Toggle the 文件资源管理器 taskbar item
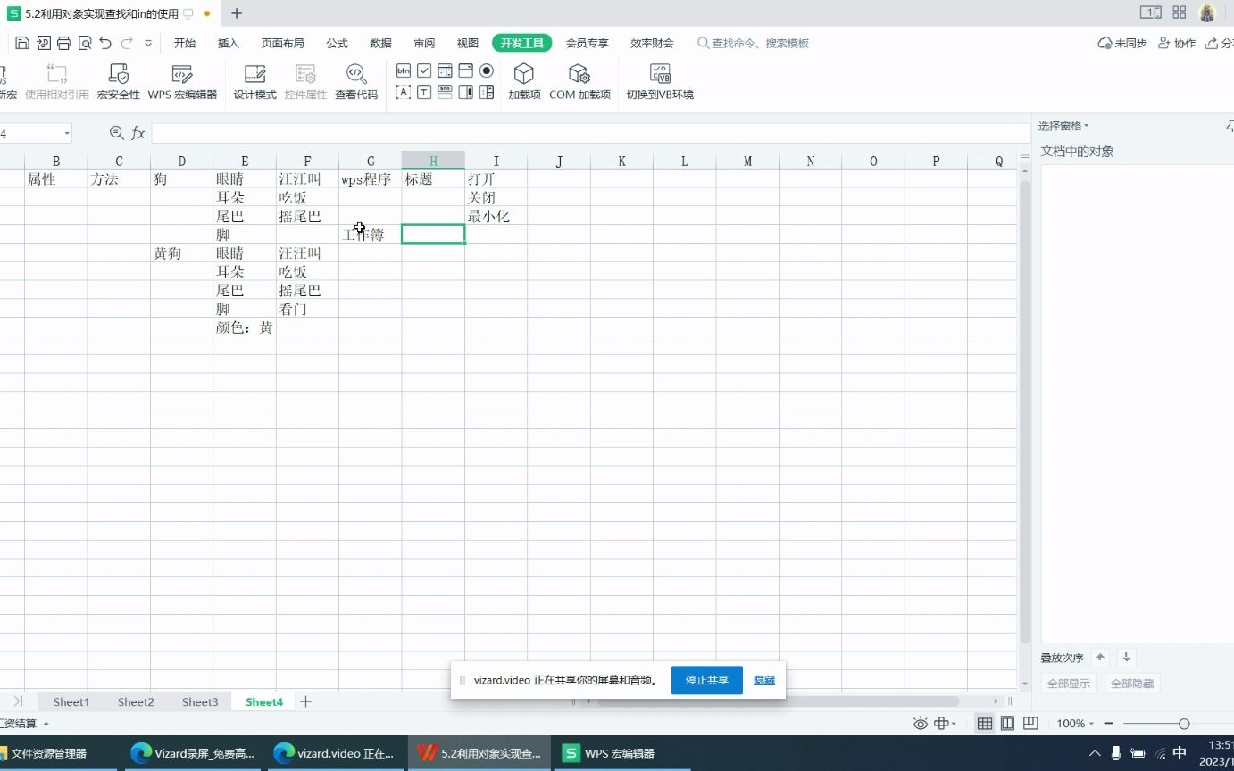Viewport: 1234px width, 771px height. [x=49, y=753]
